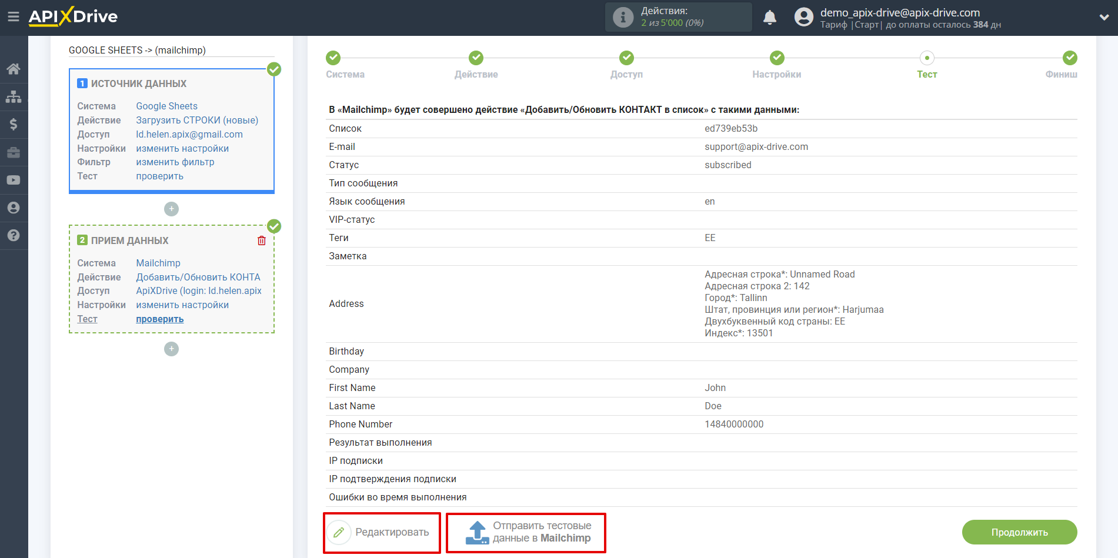Click the Last Name value Doe

click(x=713, y=406)
